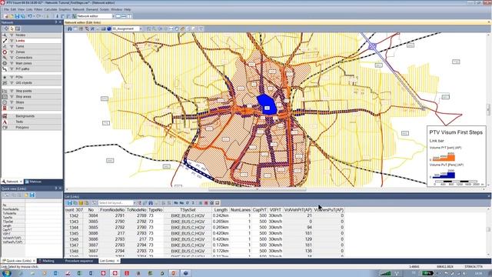Select the Nodes network object icon
492x277 pixels.
(x=5, y=35)
